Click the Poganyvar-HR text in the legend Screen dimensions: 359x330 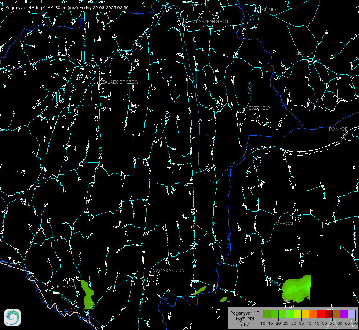click(245, 313)
